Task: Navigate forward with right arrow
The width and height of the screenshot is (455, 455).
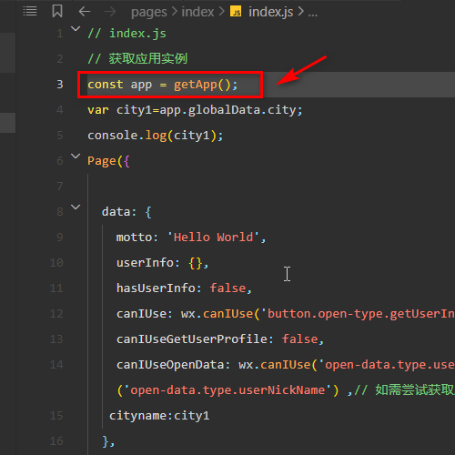Action: (x=110, y=12)
